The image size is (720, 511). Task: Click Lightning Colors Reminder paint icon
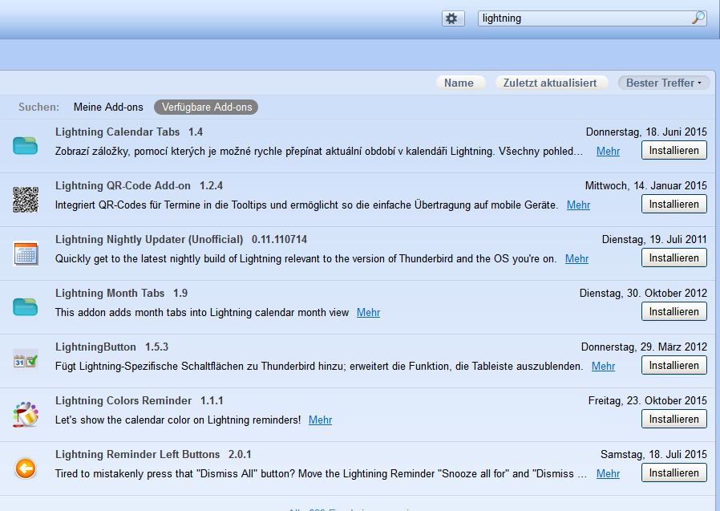point(25,415)
